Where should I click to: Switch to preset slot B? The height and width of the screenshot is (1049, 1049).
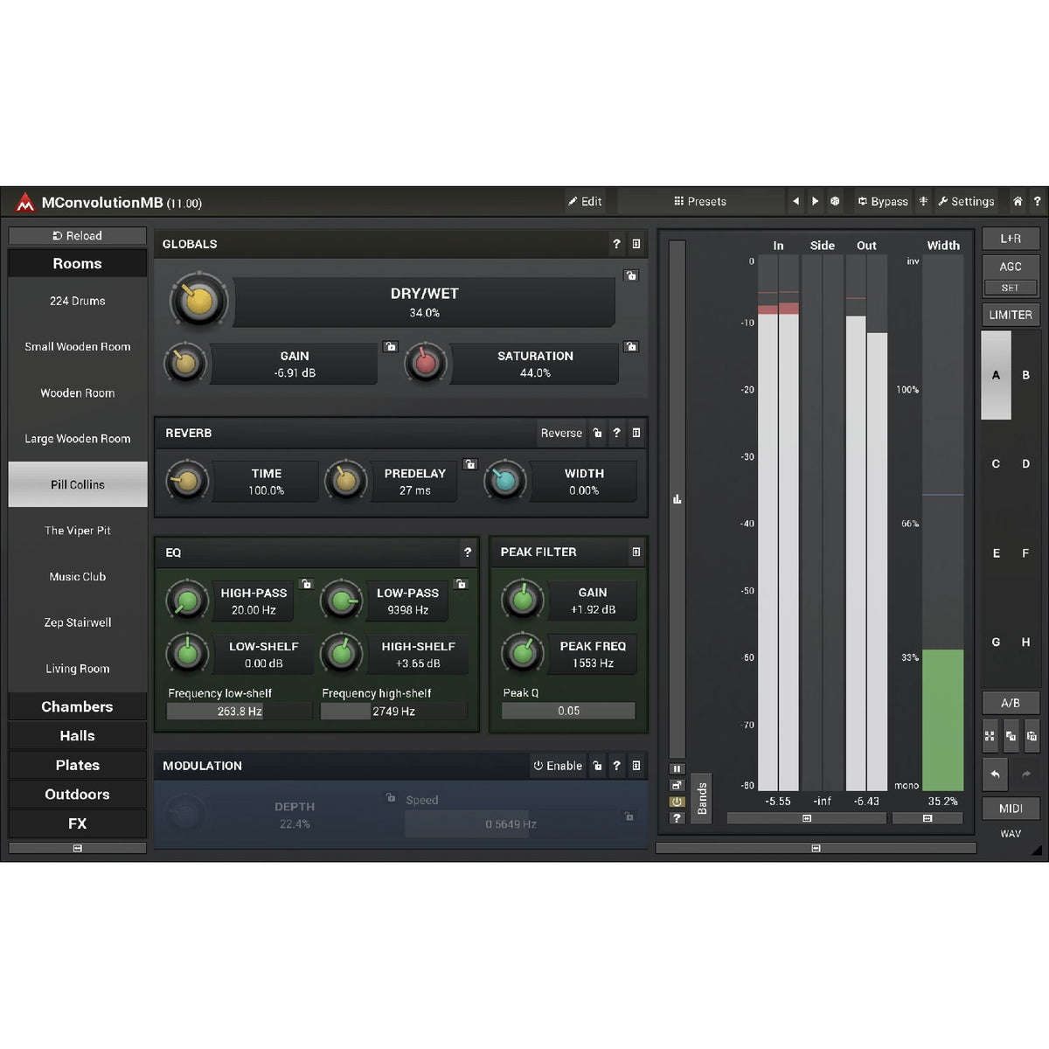(x=1025, y=375)
